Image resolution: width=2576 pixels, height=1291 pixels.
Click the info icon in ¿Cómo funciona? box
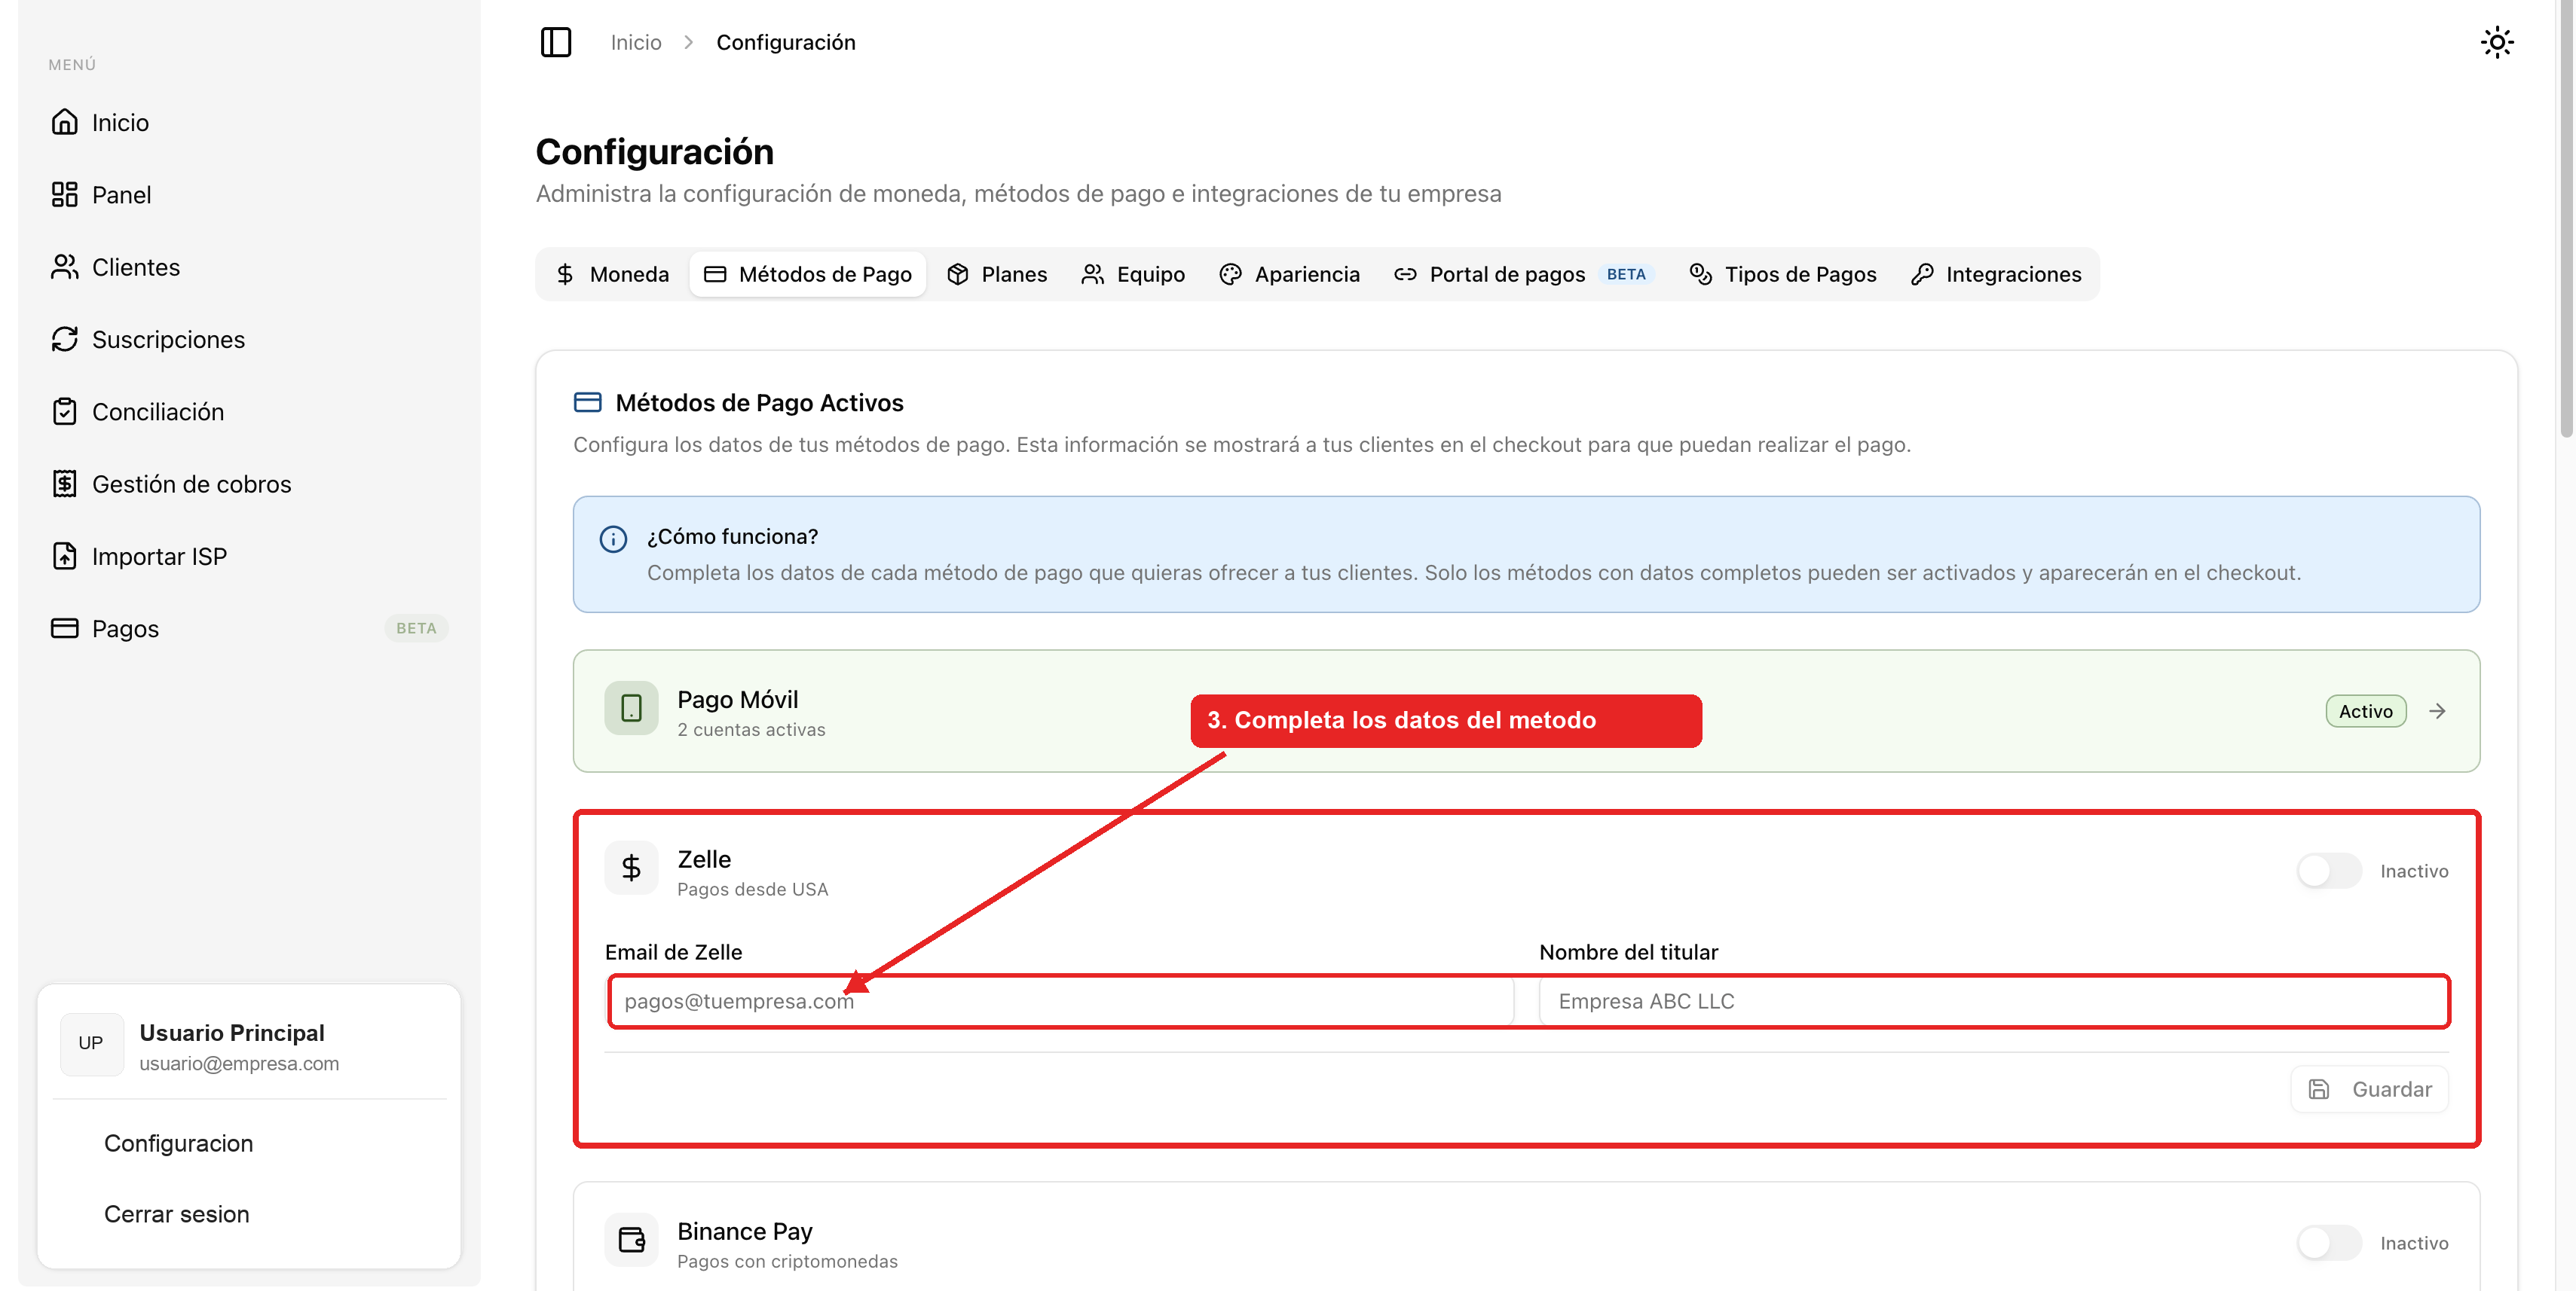tap(613, 539)
